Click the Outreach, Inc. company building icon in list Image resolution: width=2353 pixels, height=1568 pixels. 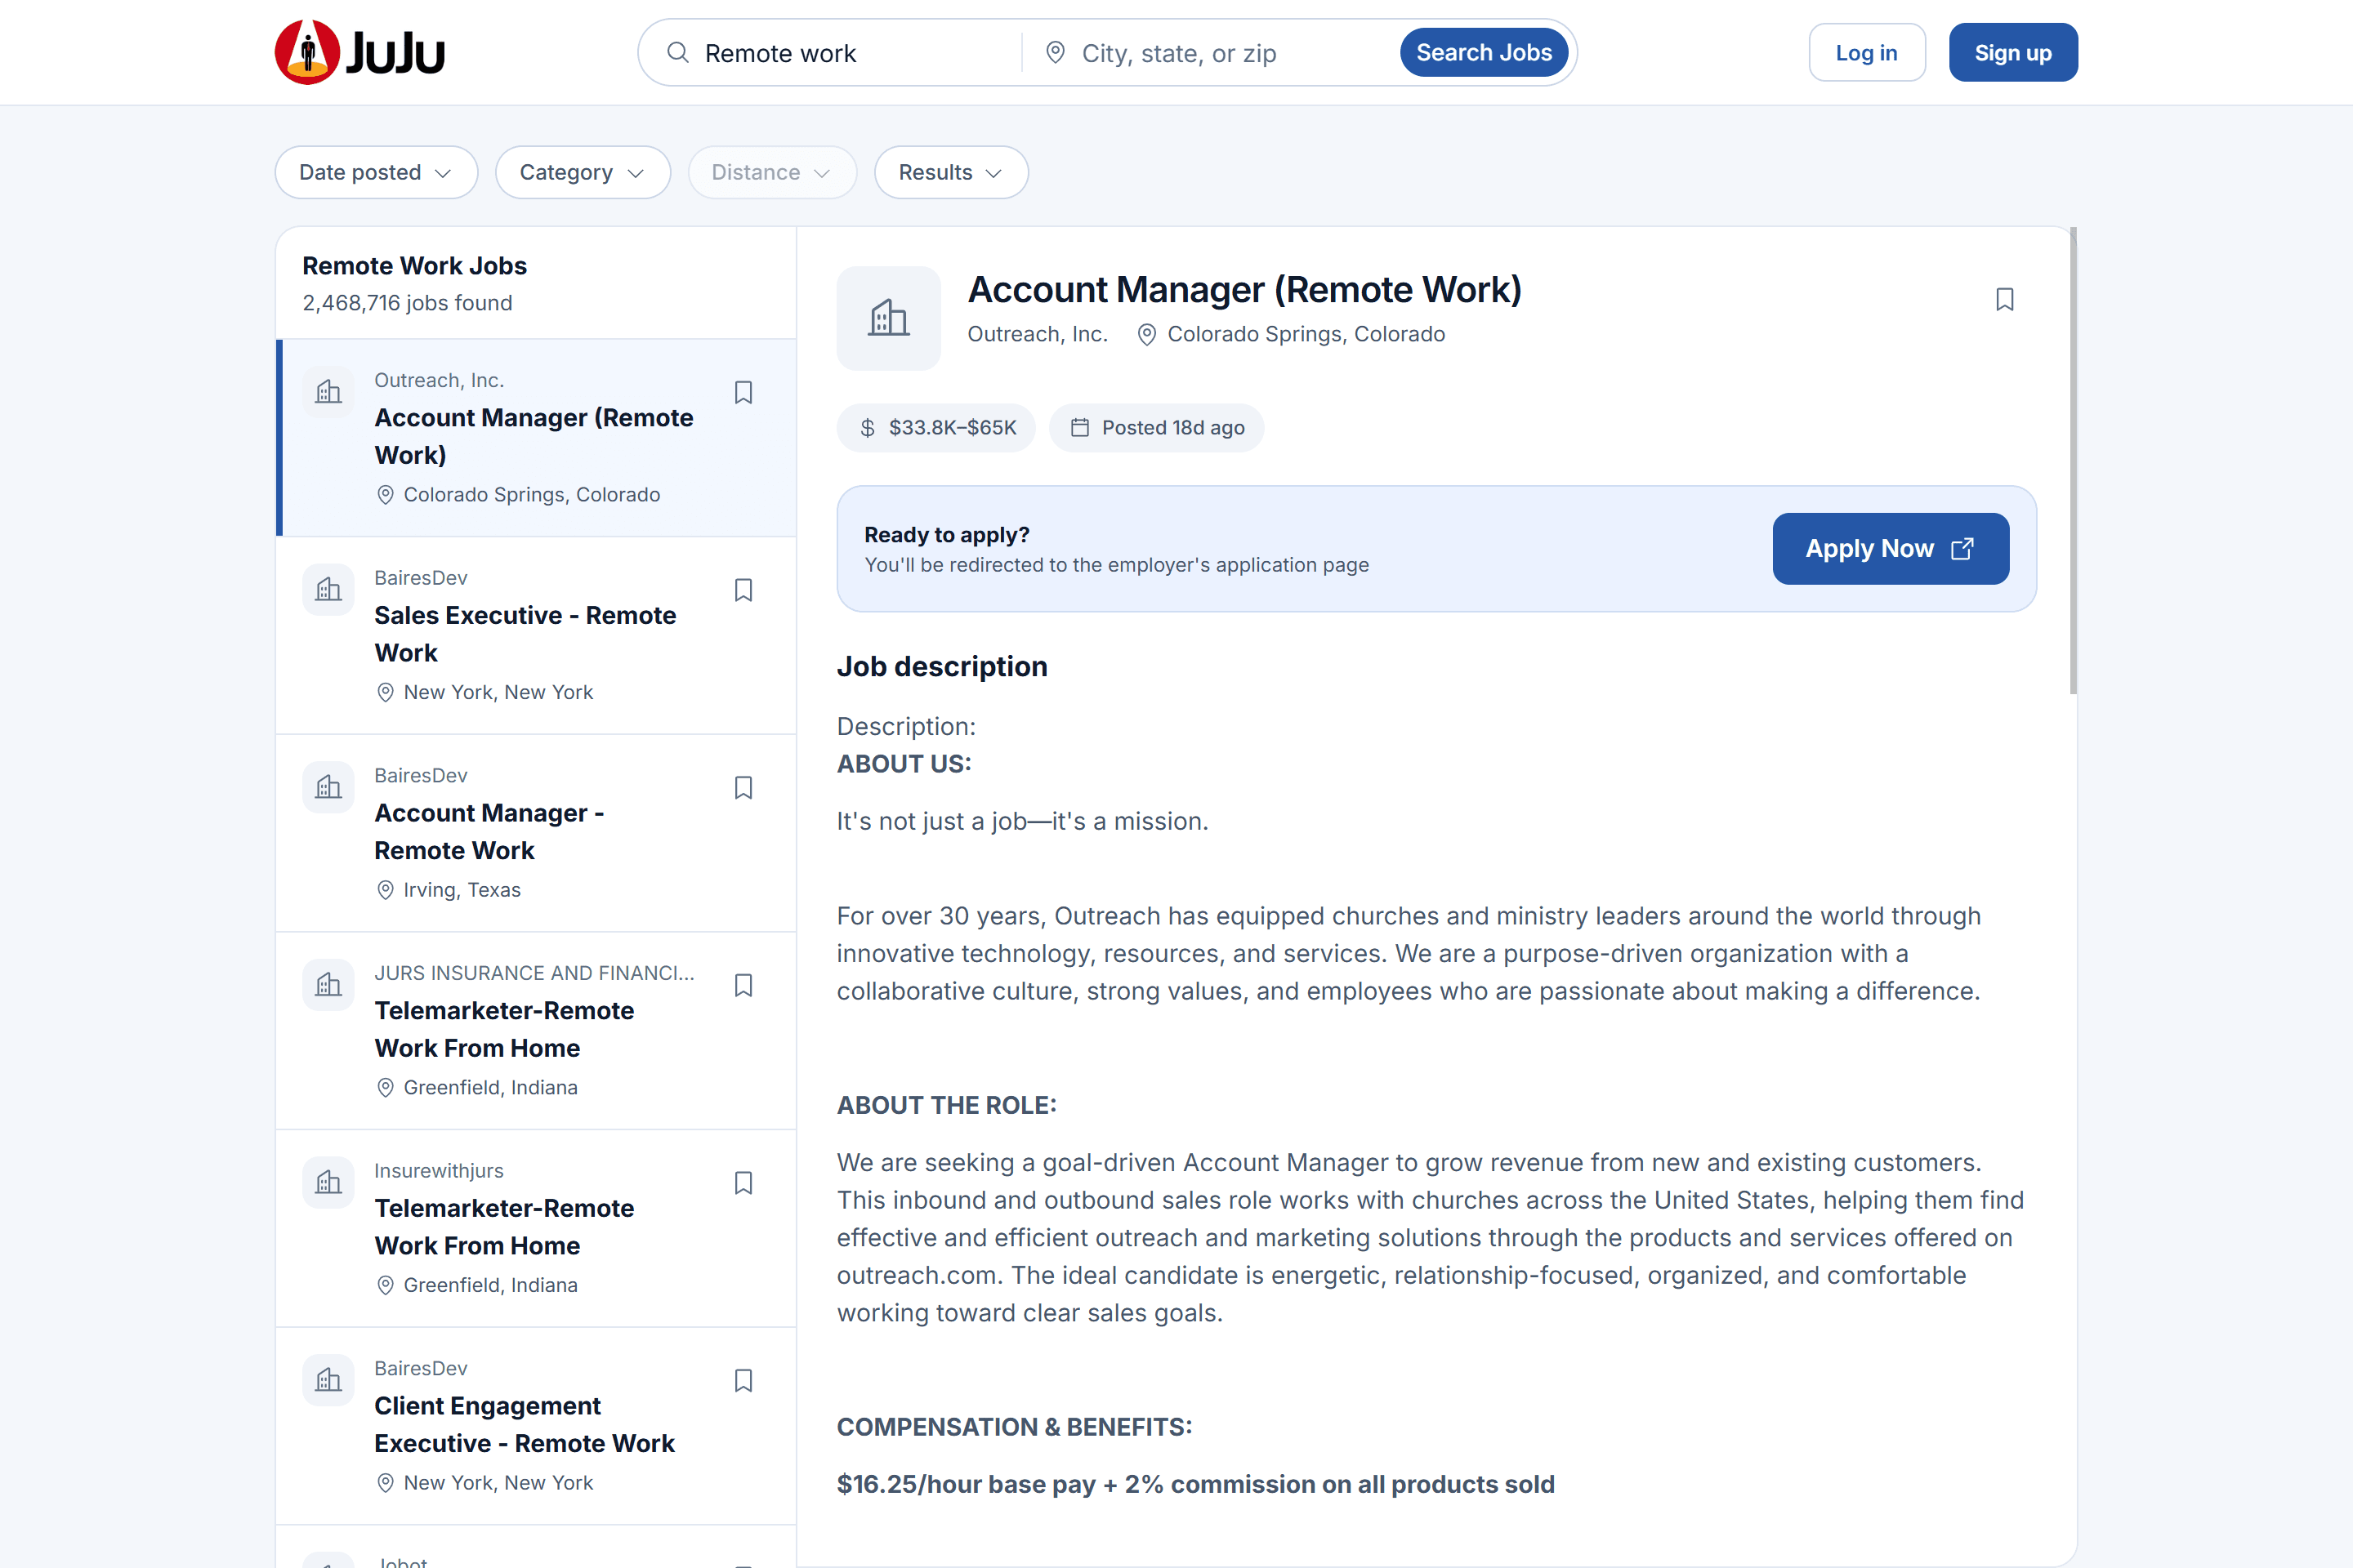tap(328, 392)
